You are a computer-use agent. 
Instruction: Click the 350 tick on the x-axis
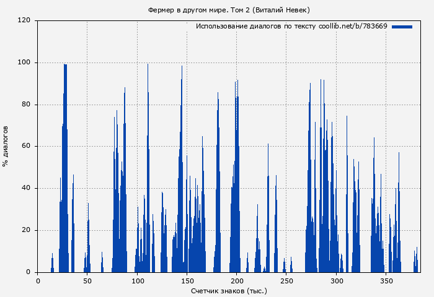pyautogui.click(x=386, y=281)
